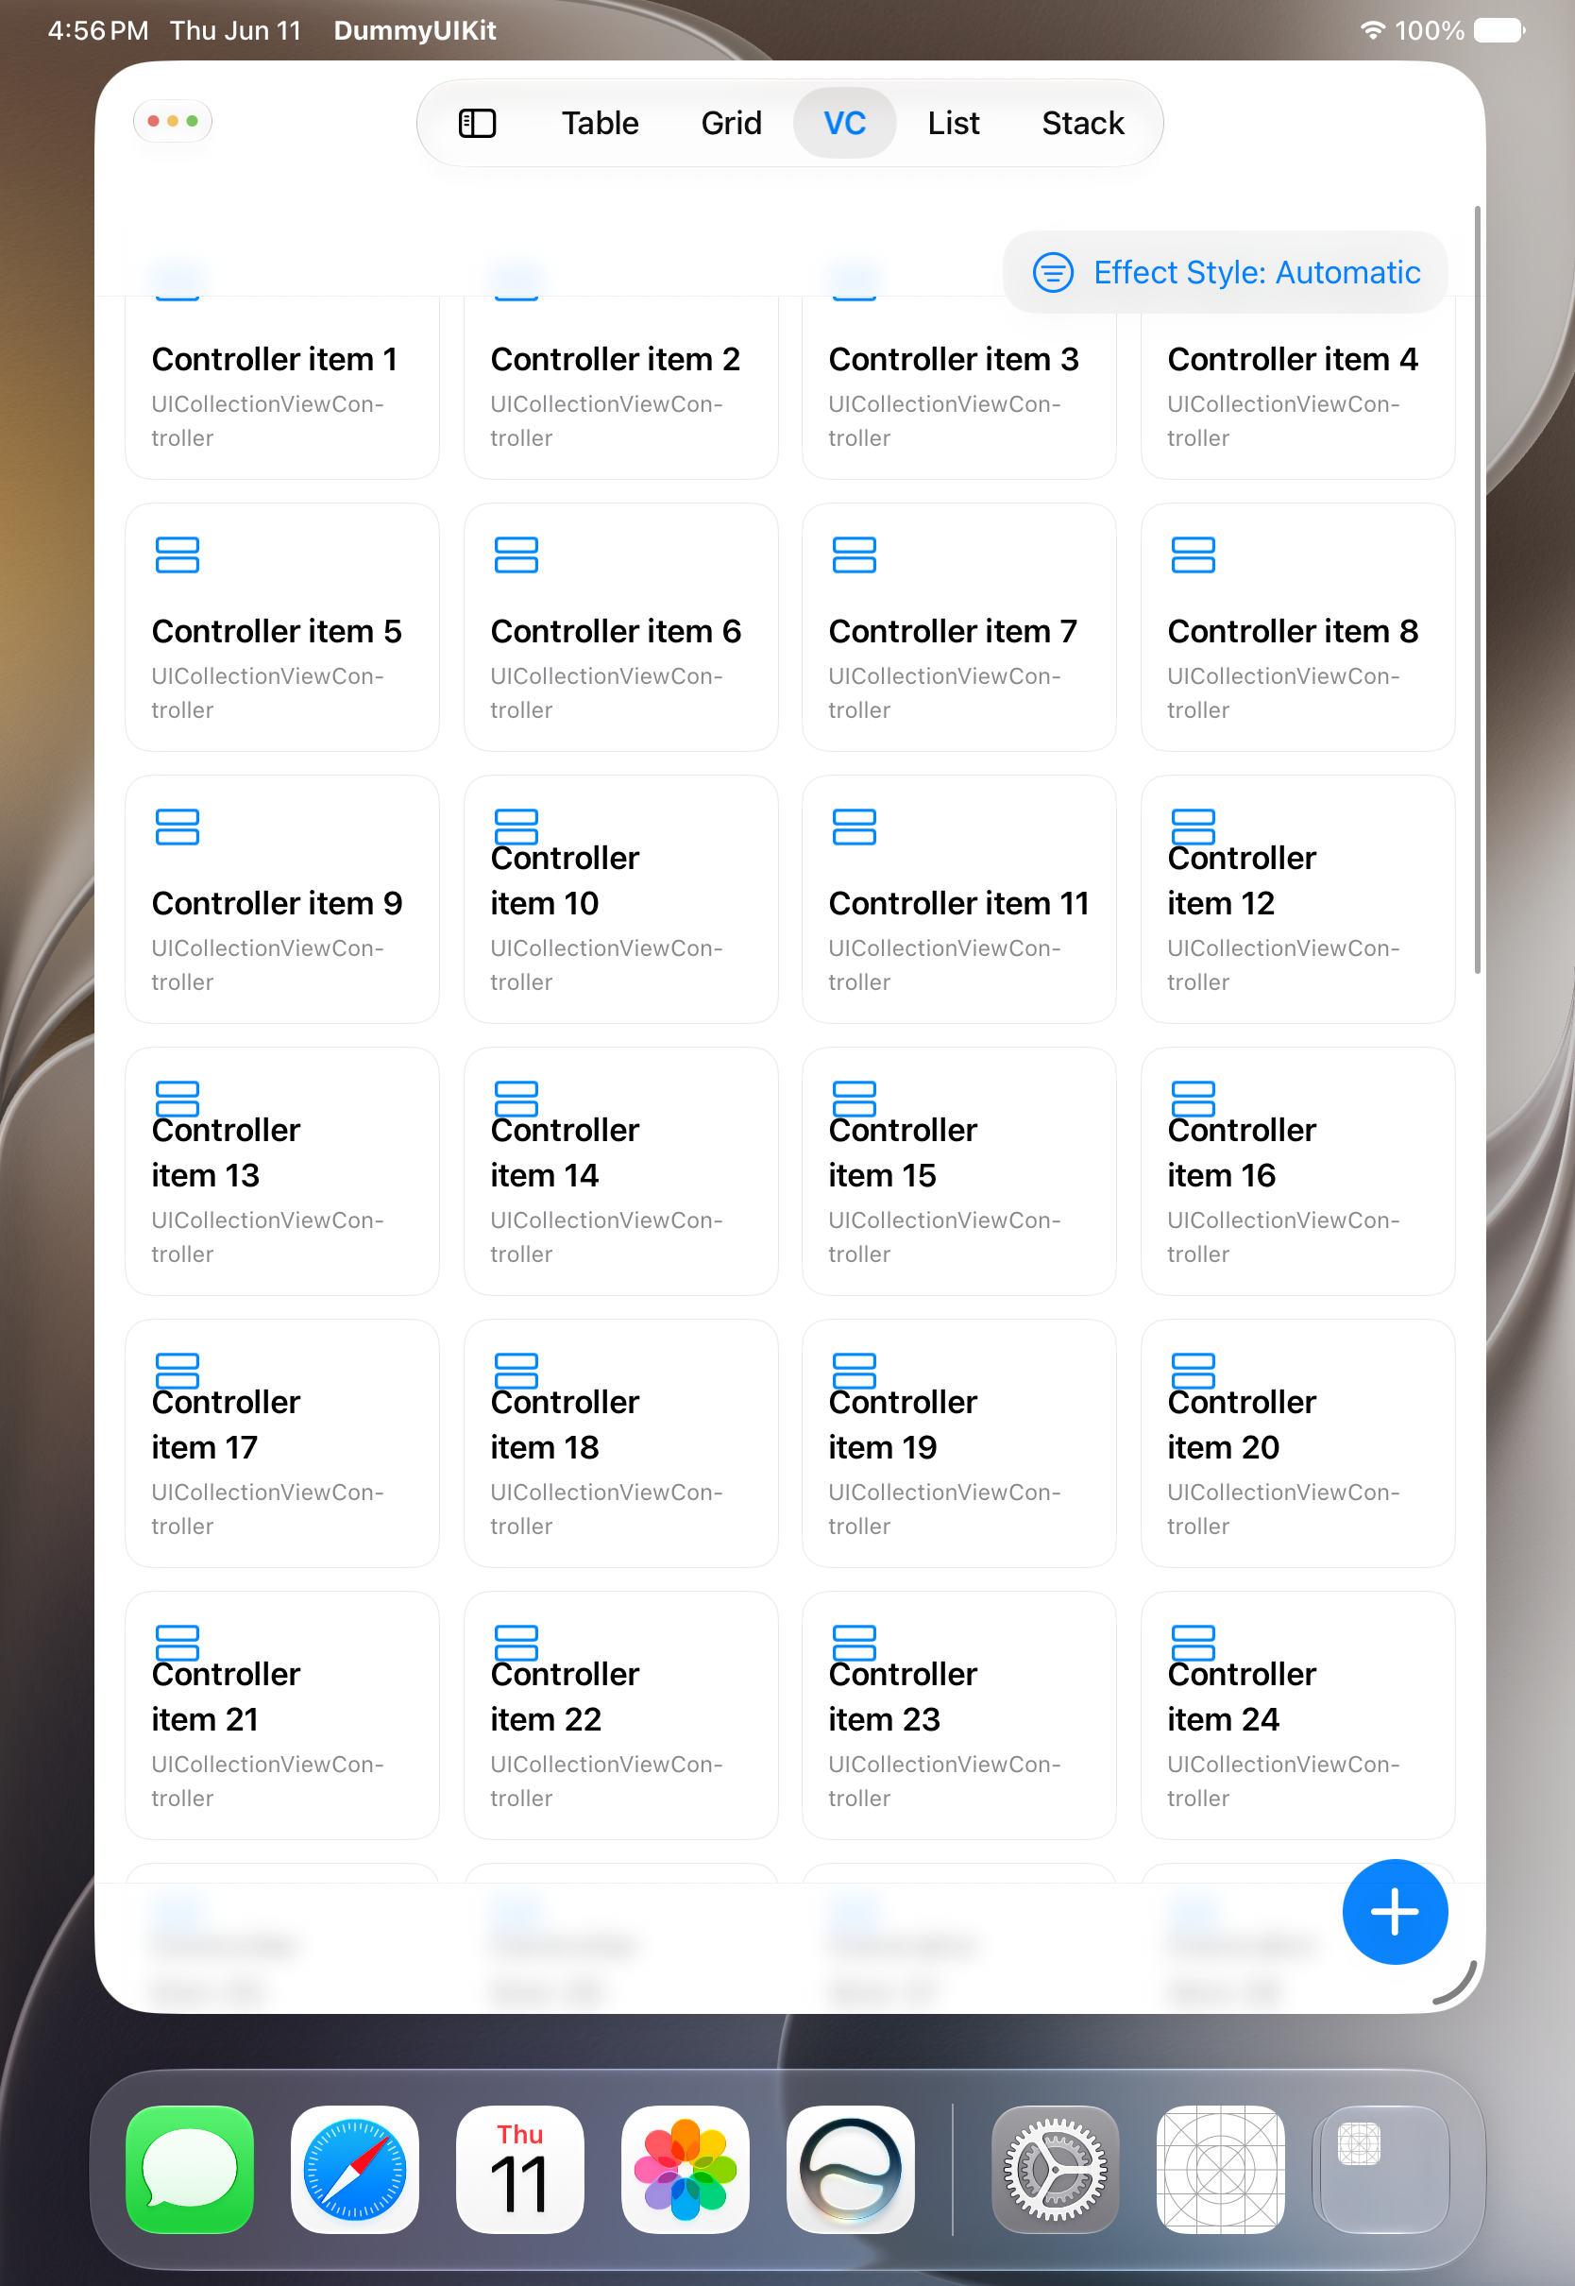Click the stack icon on Controller item 7
Image resolution: width=1575 pixels, height=2286 pixels.
855,554
